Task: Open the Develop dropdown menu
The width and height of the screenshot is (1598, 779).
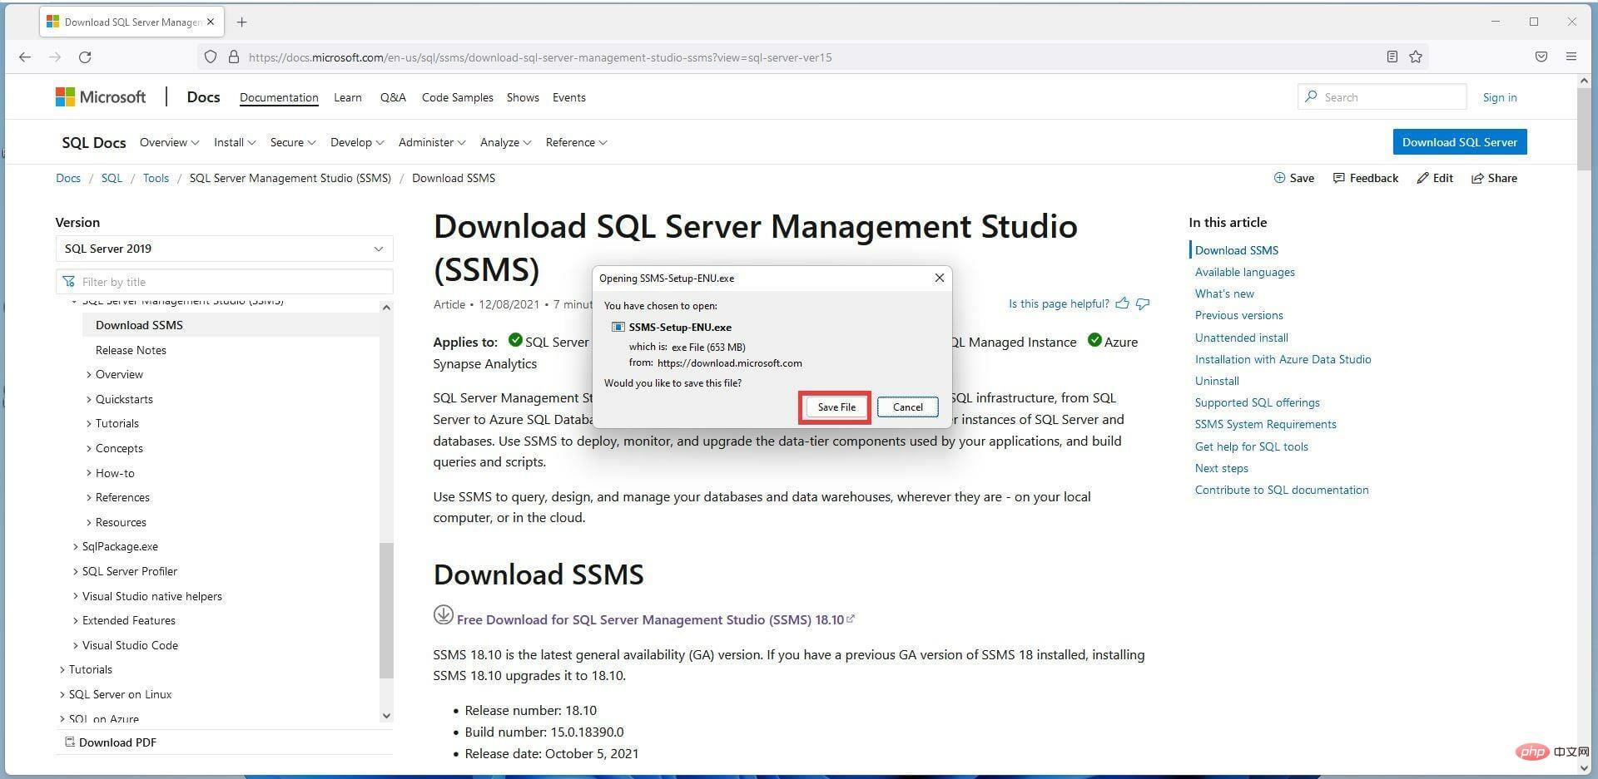Action: pos(357,142)
